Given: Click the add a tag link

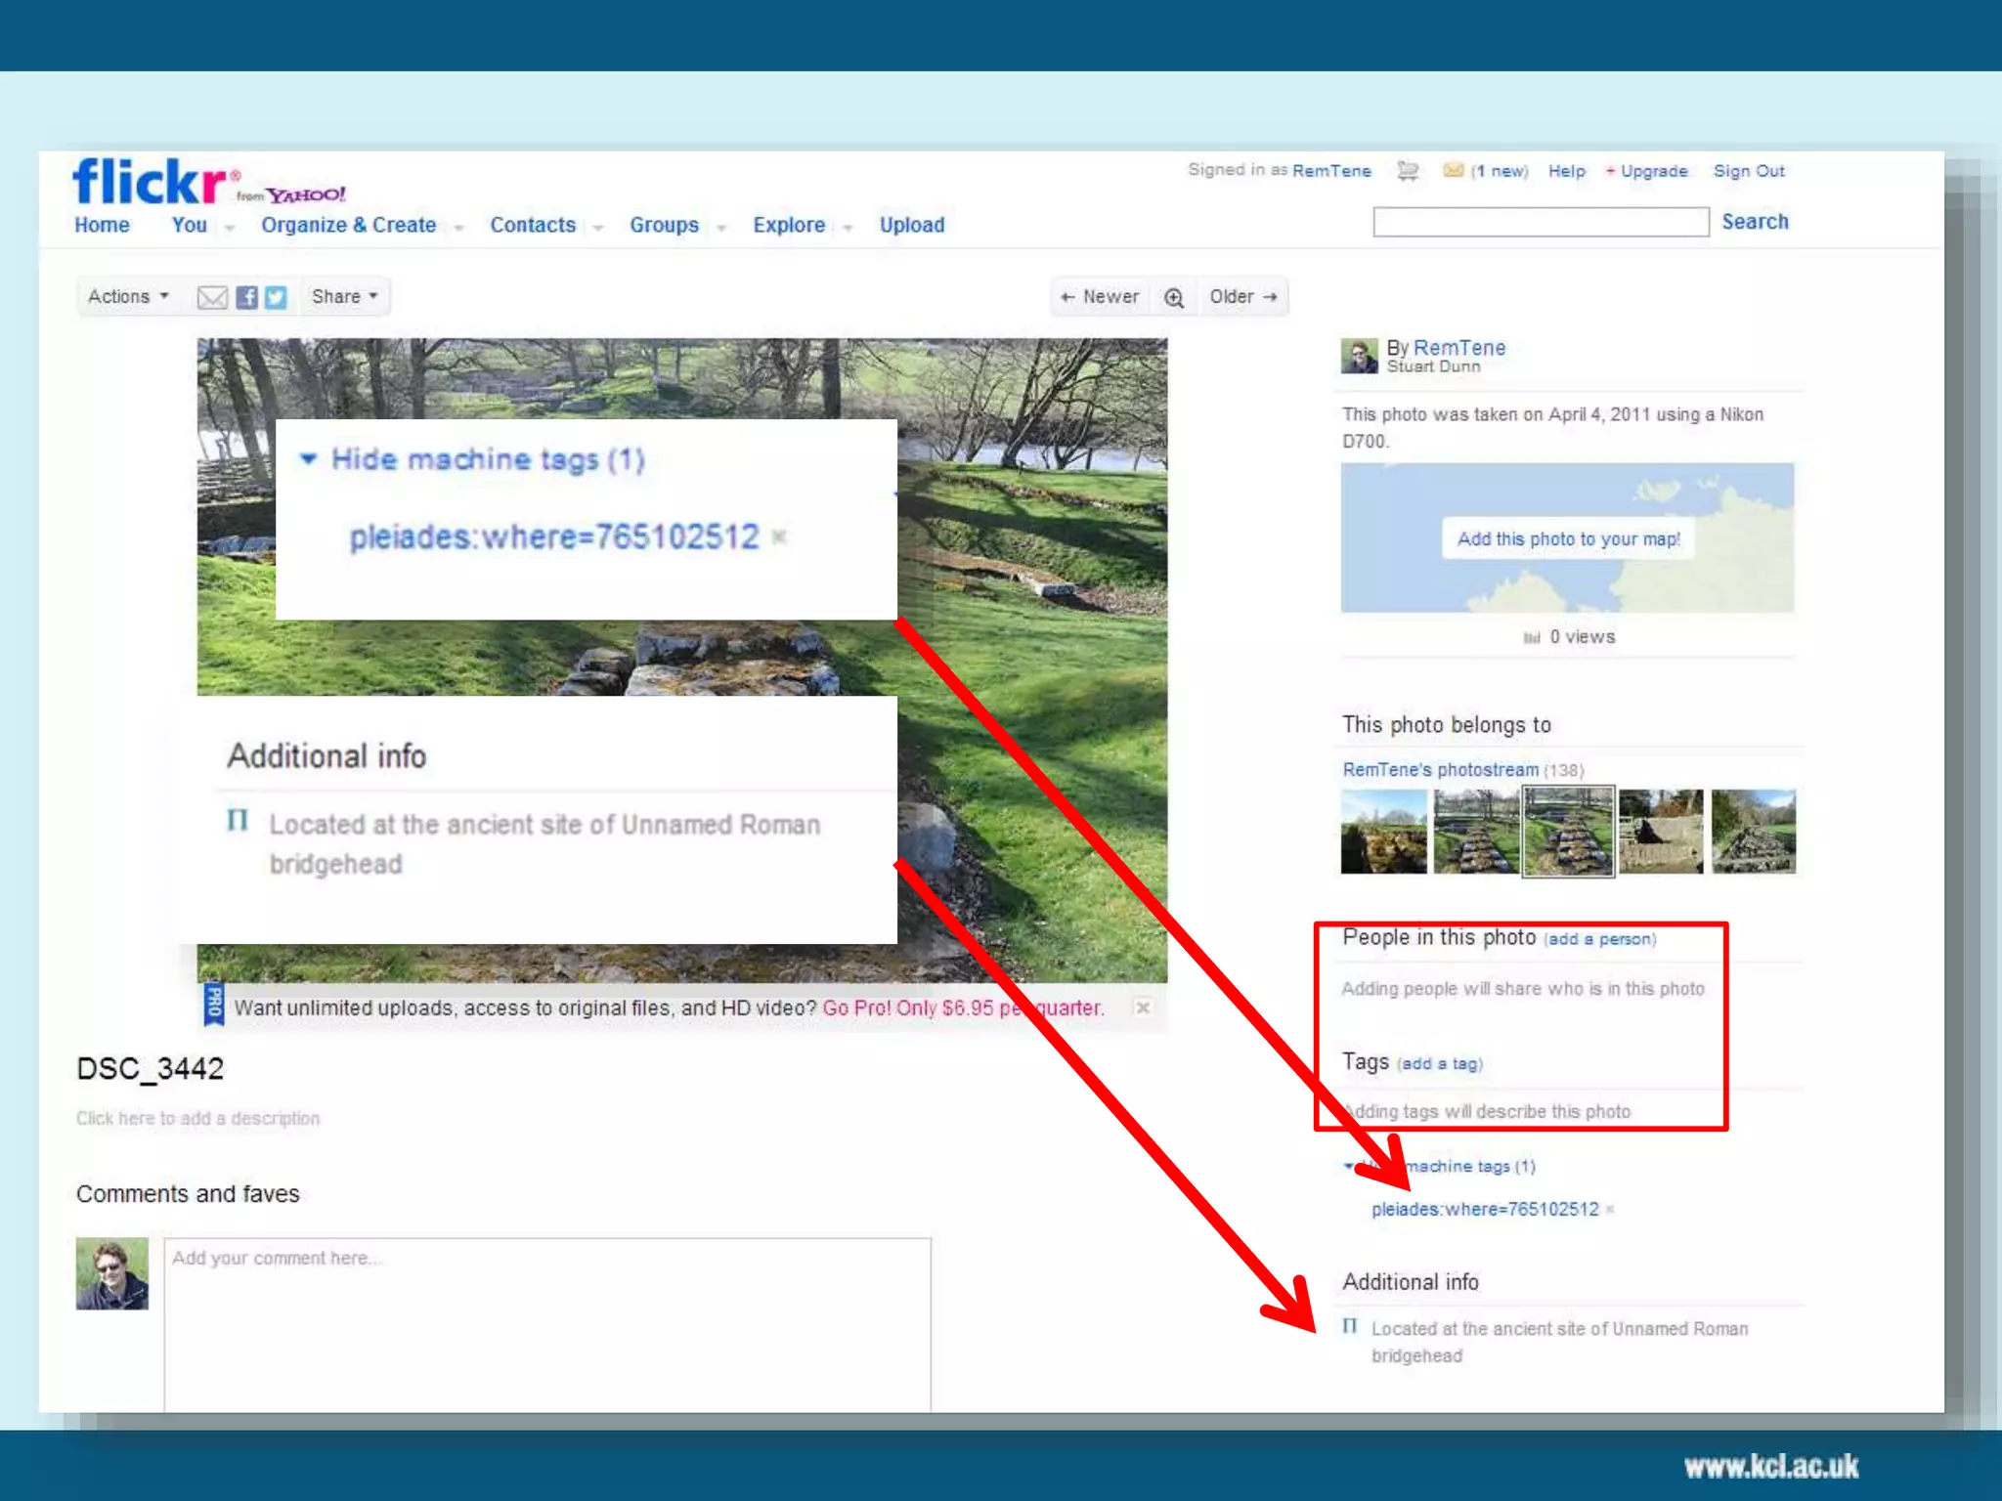Looking at the screenshot, I should point(1440,1064).
